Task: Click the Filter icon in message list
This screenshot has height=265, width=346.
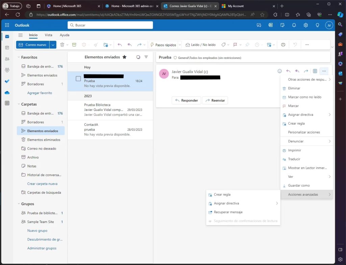Action: click(146, 57)
